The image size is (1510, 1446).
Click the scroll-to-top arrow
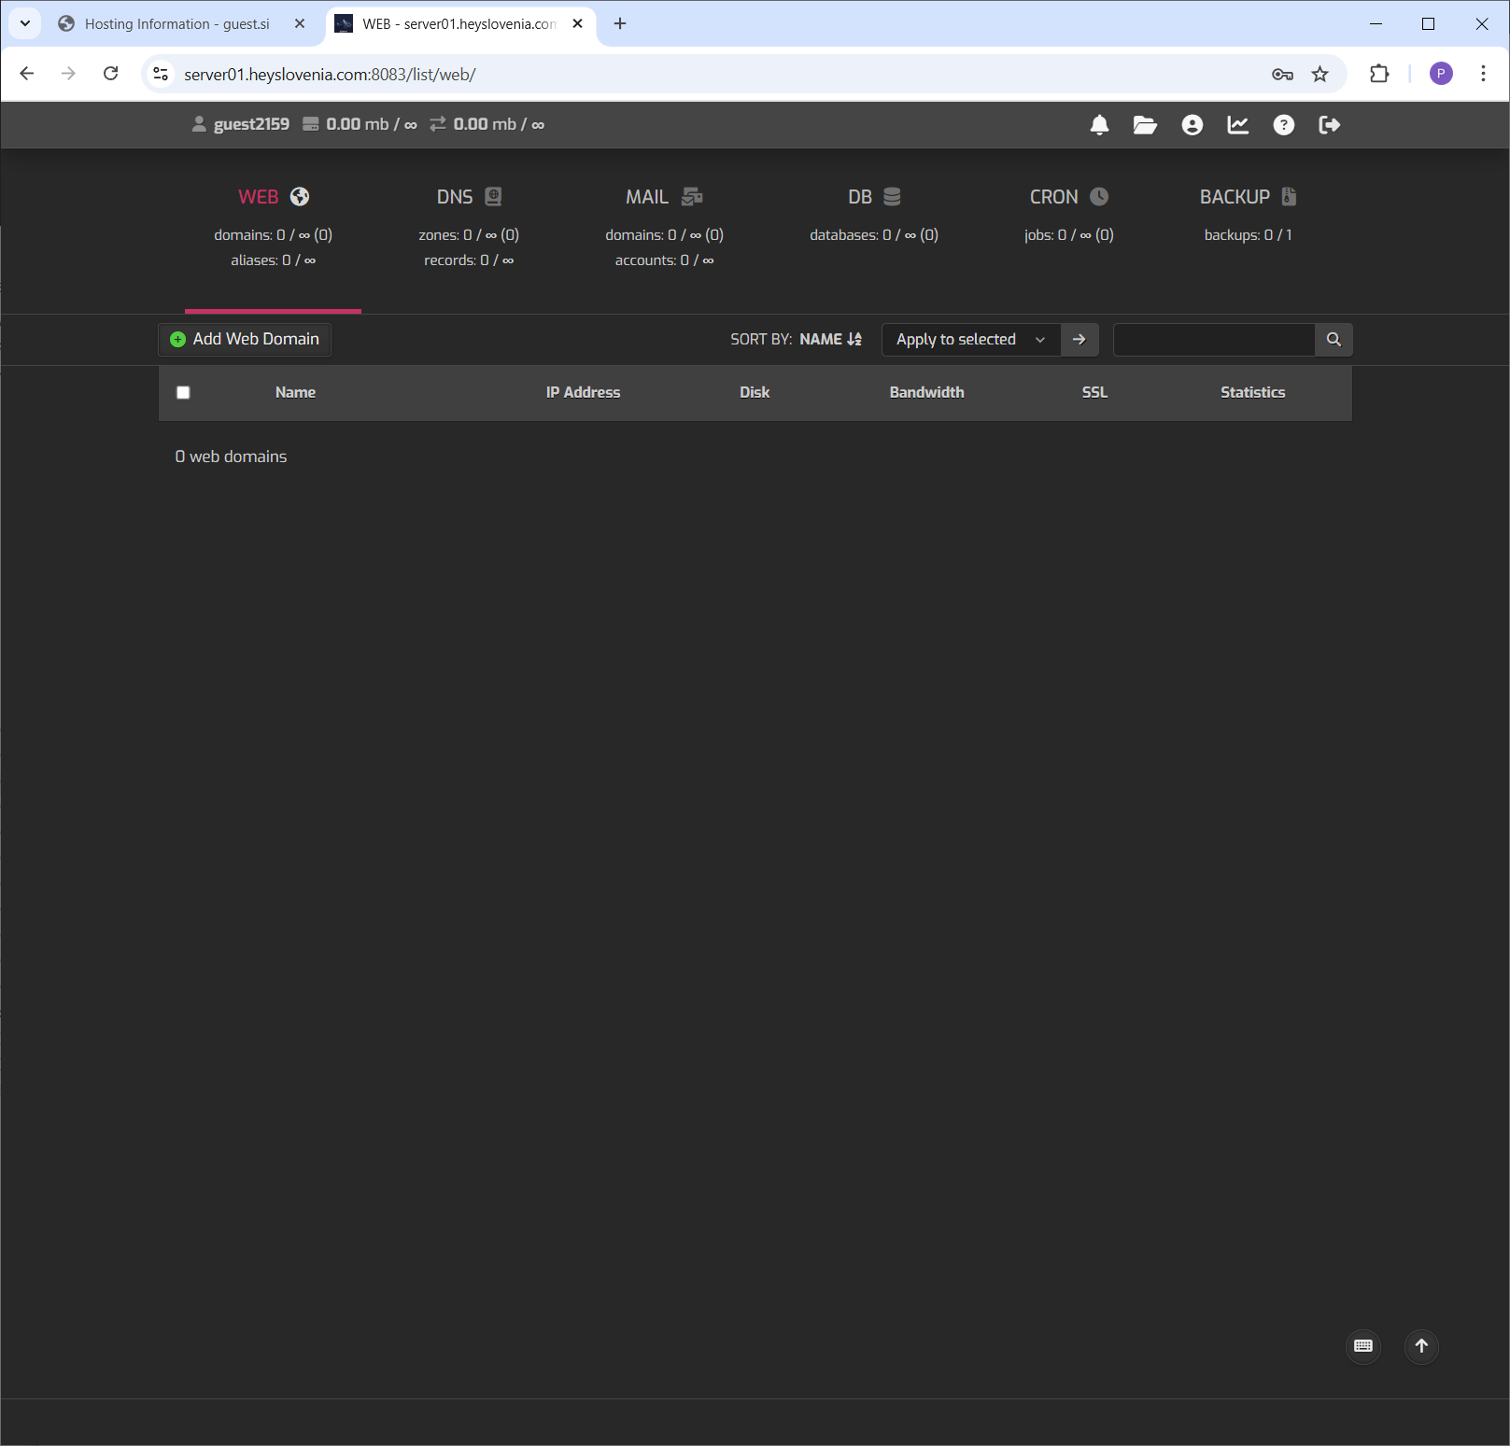click(1421, 1346)
